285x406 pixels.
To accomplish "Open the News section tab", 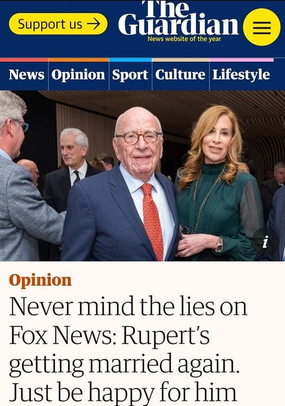I will click(26, 75).
